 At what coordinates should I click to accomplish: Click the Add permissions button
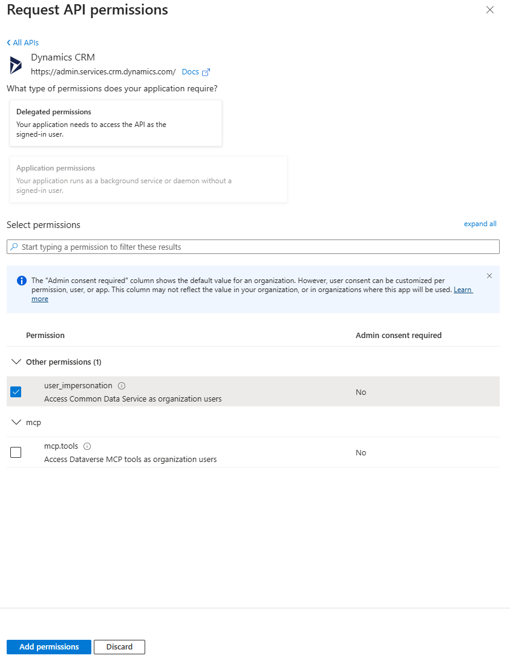coord(49,647)
